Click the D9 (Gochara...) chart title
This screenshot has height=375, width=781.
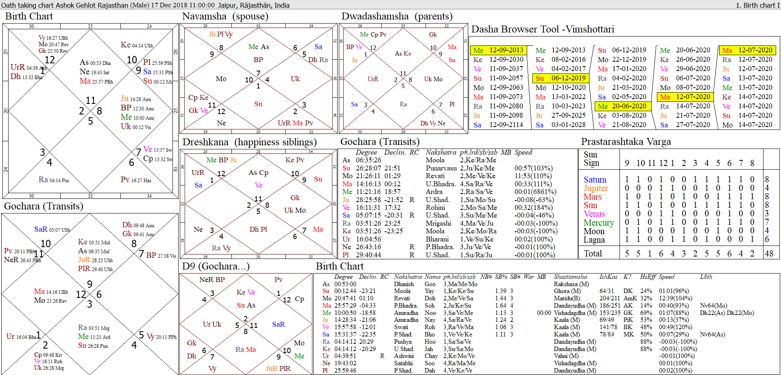216,266
